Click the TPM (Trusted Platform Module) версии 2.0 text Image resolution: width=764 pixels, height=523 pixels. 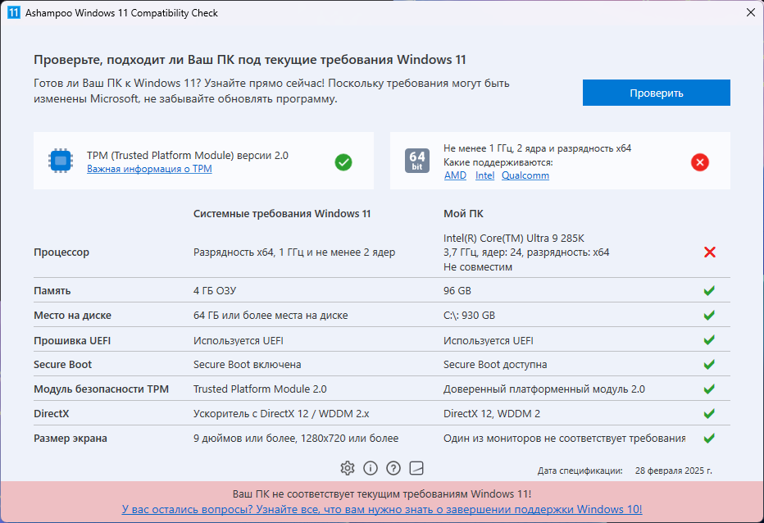coord(188,156)
